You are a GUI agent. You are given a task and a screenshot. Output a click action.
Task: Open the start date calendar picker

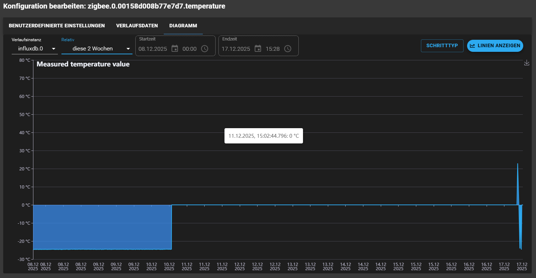point(175,49)
